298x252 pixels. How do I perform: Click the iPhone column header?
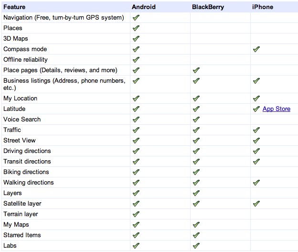[263, 8]
